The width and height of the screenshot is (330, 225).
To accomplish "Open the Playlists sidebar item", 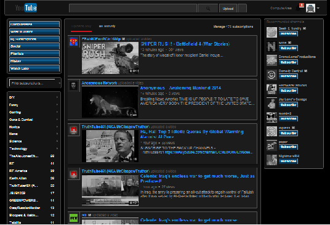I will coord(34,54).
